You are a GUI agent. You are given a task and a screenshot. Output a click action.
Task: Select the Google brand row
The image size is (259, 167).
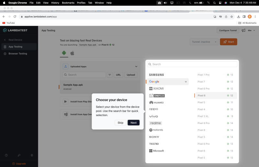pyautogui.click(x=168, y=82)
